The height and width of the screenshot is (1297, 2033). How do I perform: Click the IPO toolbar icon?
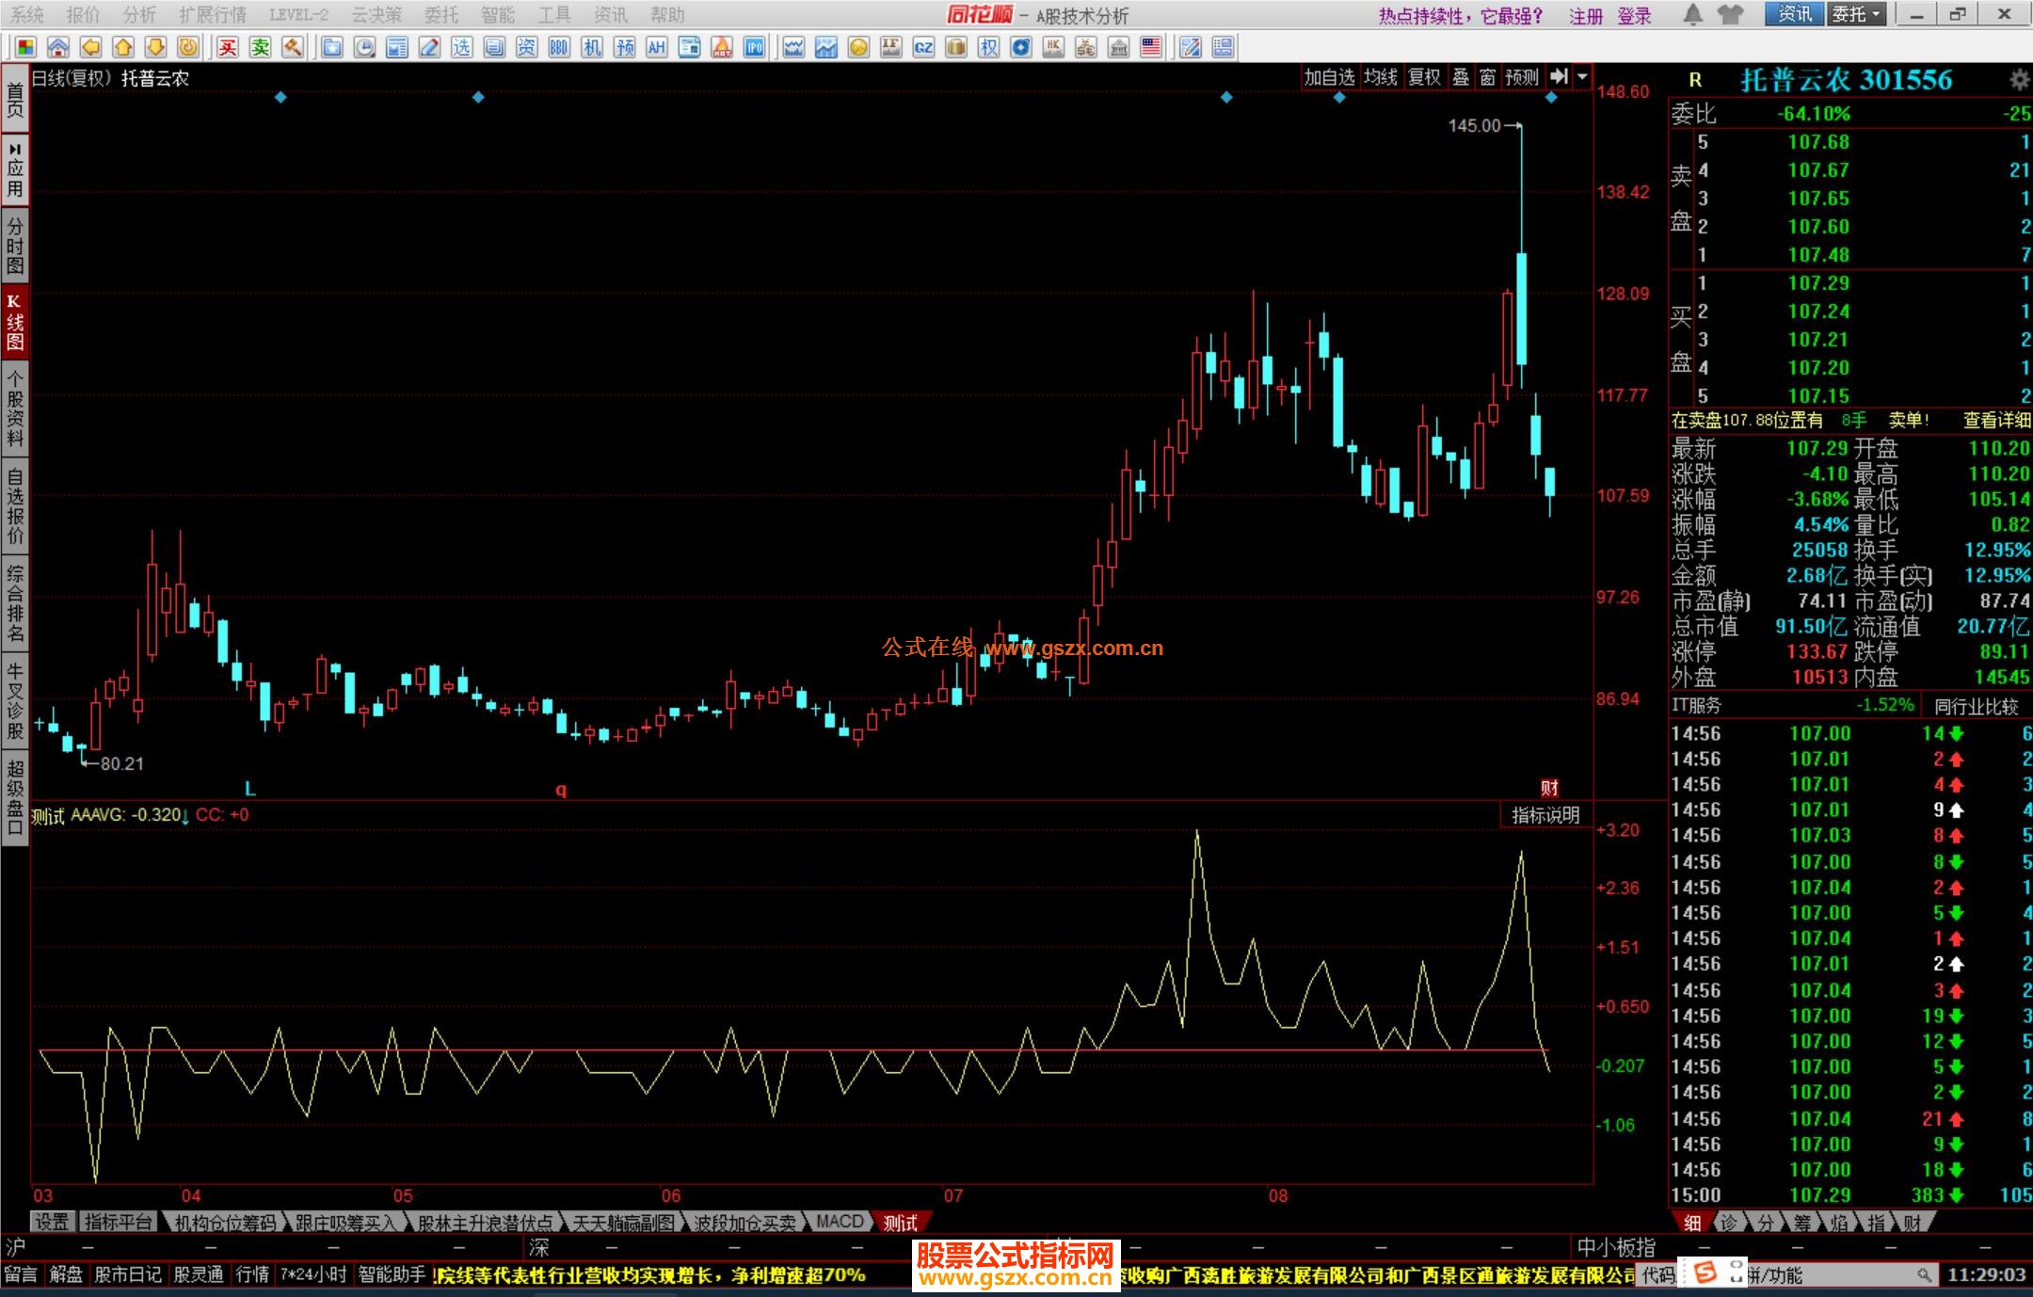[754, 47]
